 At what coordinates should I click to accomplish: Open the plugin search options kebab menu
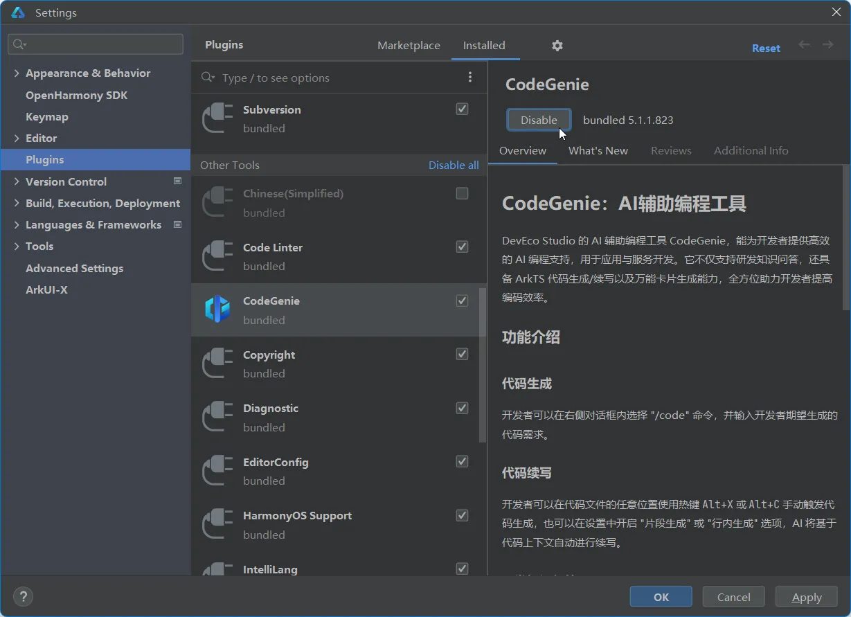tap(470, 78)
